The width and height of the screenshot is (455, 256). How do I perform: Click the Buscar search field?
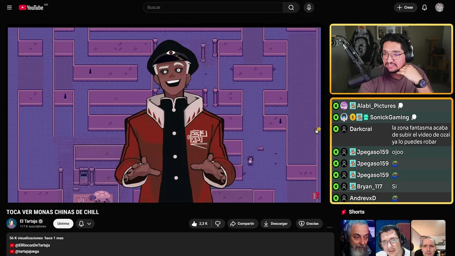coord(213,7)
